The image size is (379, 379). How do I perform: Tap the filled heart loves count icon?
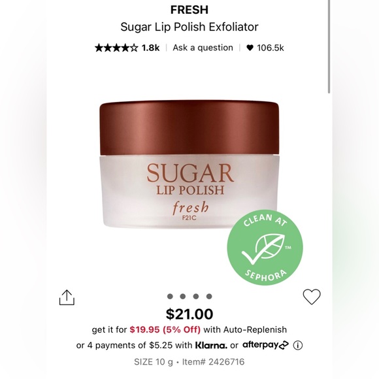click(x=250, y=48)
